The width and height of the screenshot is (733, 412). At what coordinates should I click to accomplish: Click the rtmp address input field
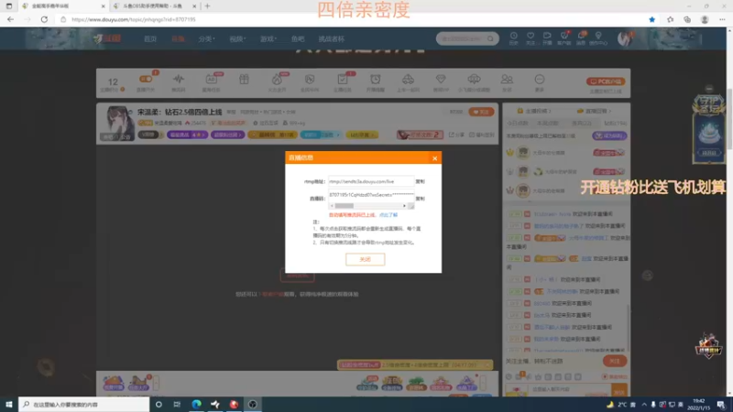coord(371,181)
